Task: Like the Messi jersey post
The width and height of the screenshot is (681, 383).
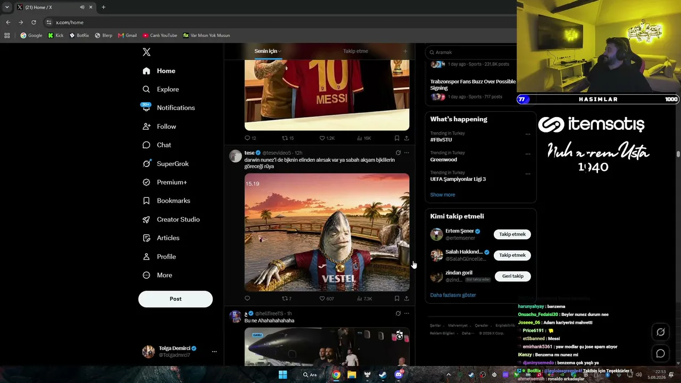Action: click(x=327, y=138)
